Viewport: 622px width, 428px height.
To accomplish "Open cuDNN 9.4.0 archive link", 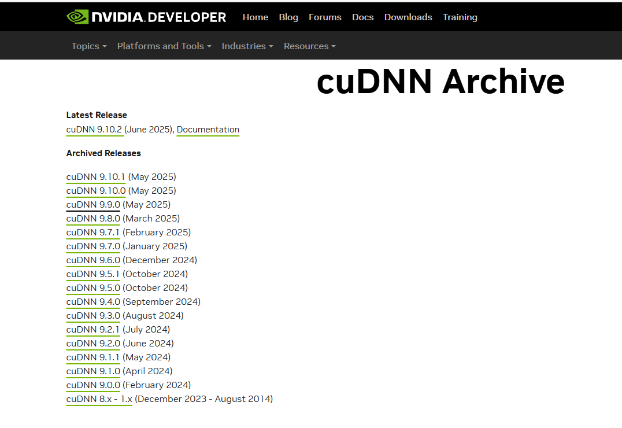I will coord(93,302).
